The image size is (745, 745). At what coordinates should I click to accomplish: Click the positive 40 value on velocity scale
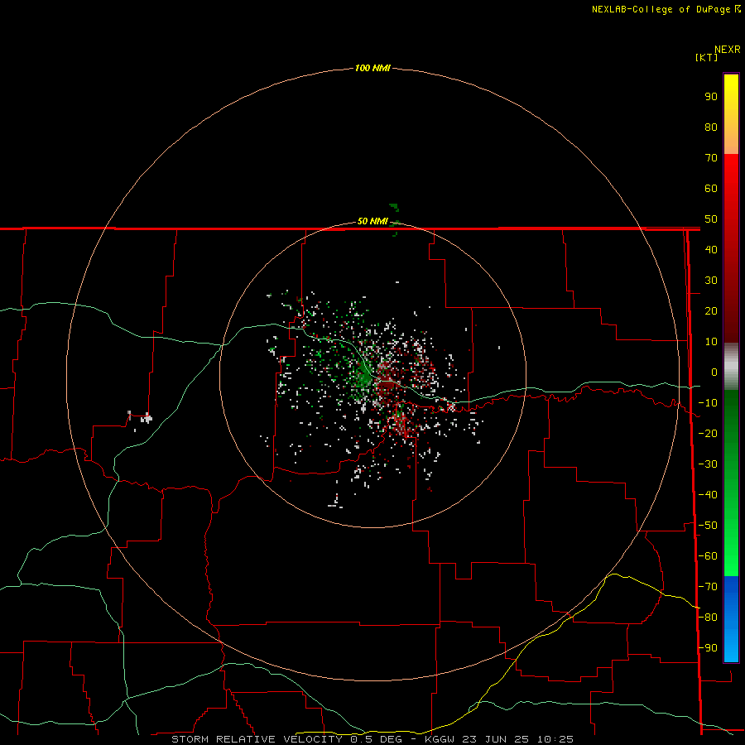tap(711, 249)
